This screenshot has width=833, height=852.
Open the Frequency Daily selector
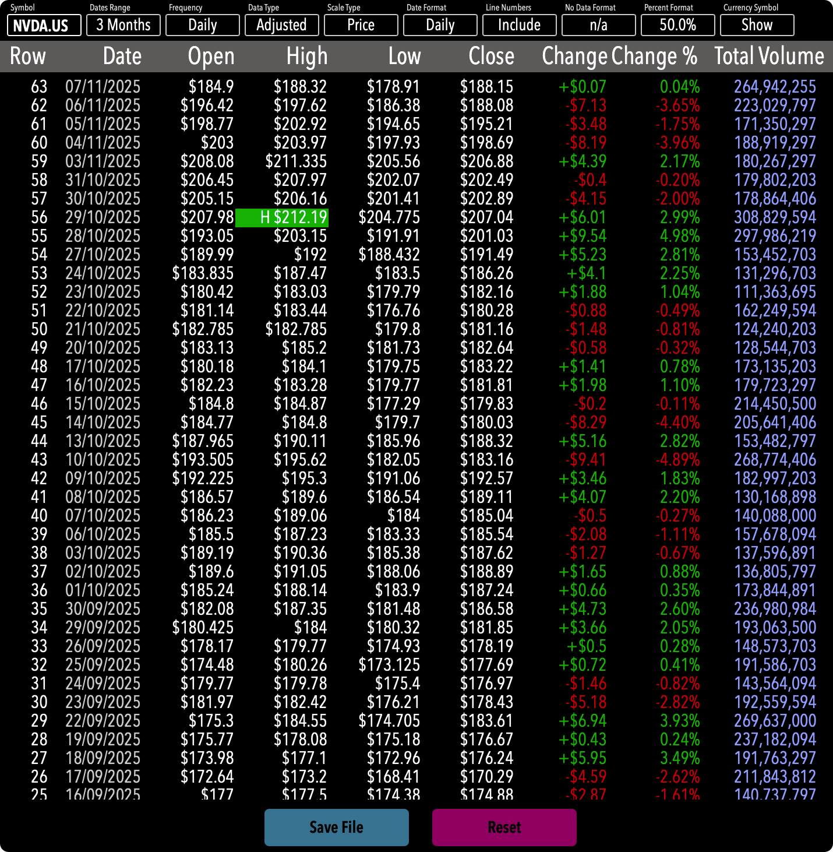coord(203,26)
